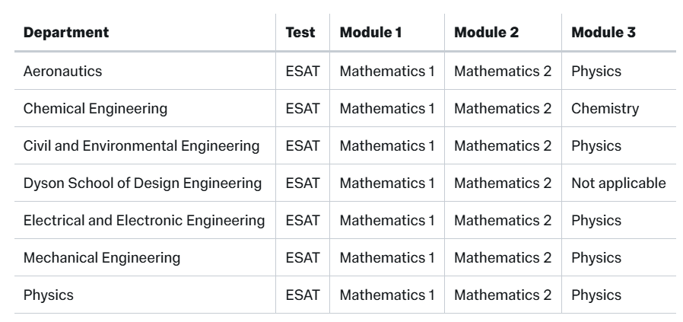Click Physics module in Aeronautics row
This screenshot has height=322, width=683.
[x=596, y=71]
